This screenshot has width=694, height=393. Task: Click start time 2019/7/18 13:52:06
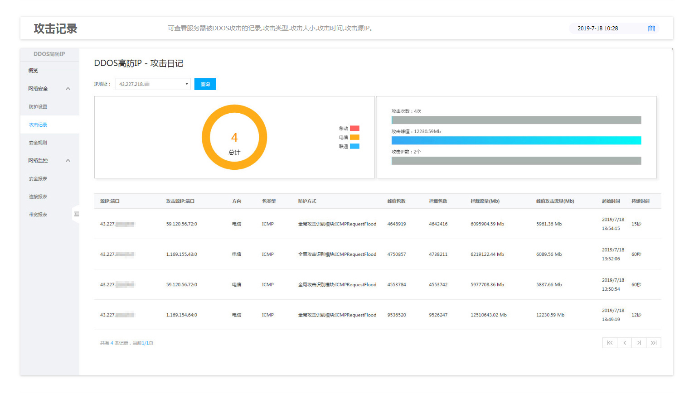pos(613,254)
